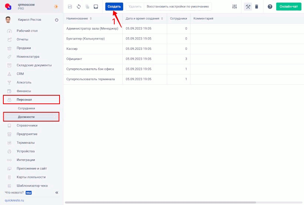Image resolution: width=304 pixels, height=205 pixels.
Task: Sort by Наименование column arrows
Action: 91,18
